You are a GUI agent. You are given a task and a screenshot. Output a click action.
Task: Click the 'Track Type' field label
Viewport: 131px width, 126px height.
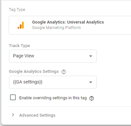[x=19, y=46]
